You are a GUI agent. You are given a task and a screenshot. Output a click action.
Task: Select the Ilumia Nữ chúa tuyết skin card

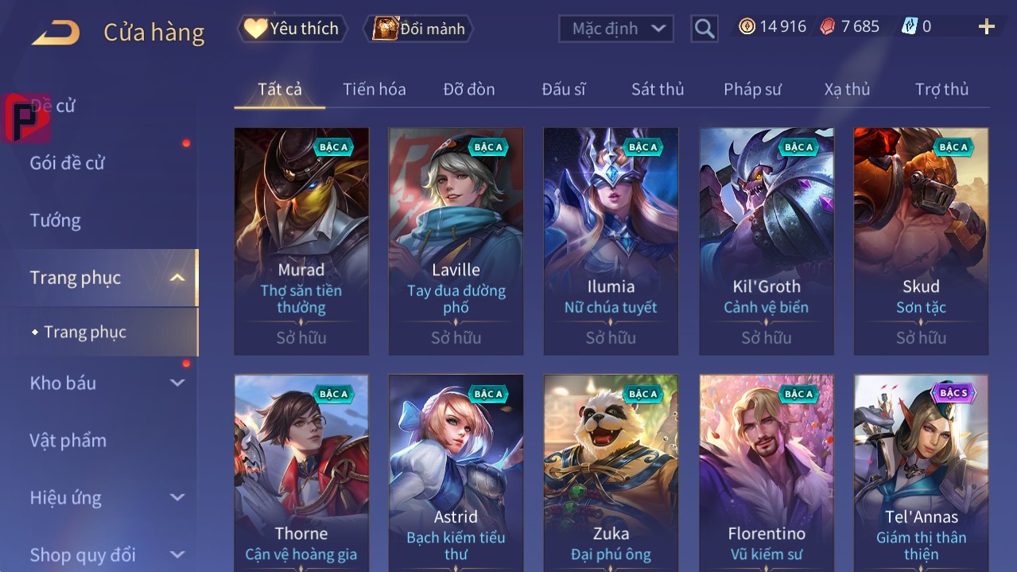pos(611,241)
